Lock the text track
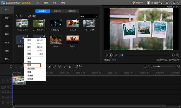Image resolution: width=181 pixels, height=108 pixels. point(8,92)
